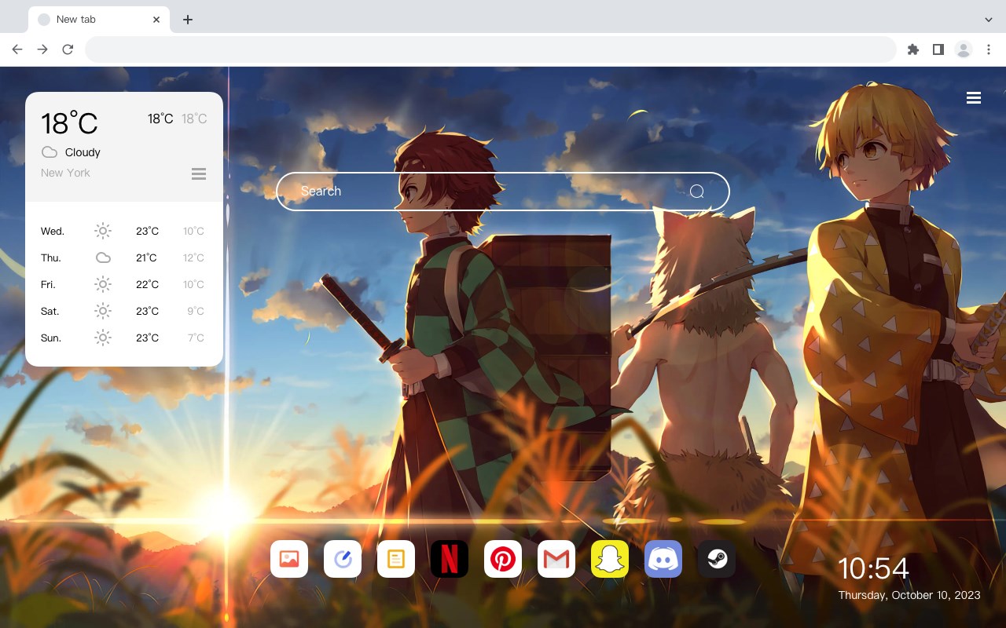Open the Snapchat shortcut

tap(610, 559)
